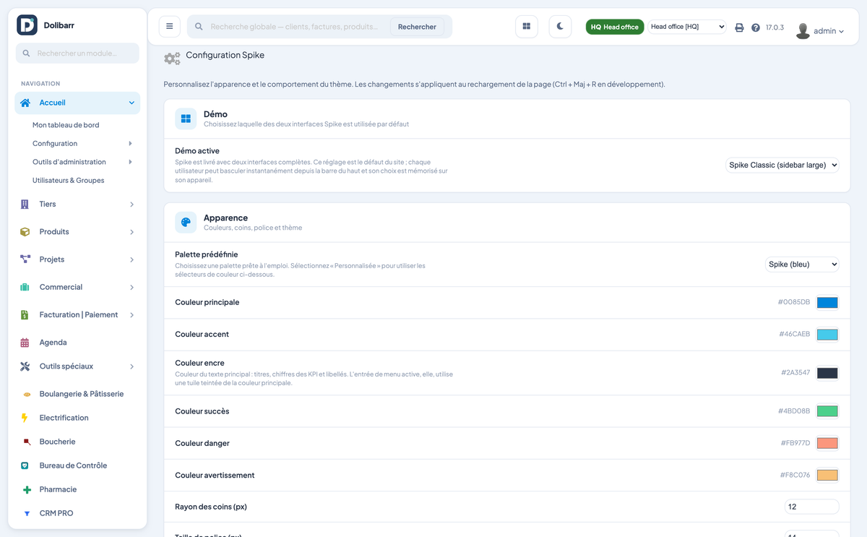Viewport: 867px width, 537px height.
Task: Click the admin user avatar
Action: tap(803, 30)
